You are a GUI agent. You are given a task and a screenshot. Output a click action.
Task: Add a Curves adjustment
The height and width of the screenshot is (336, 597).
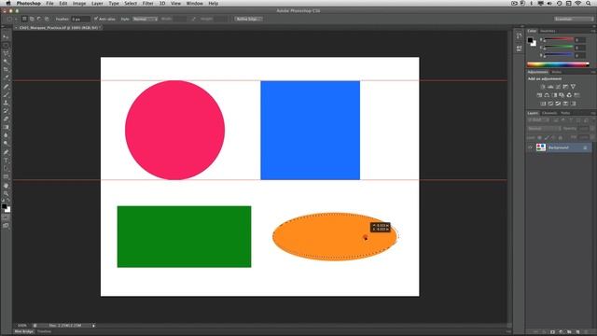pyautogui.click(x=558, y=87)
